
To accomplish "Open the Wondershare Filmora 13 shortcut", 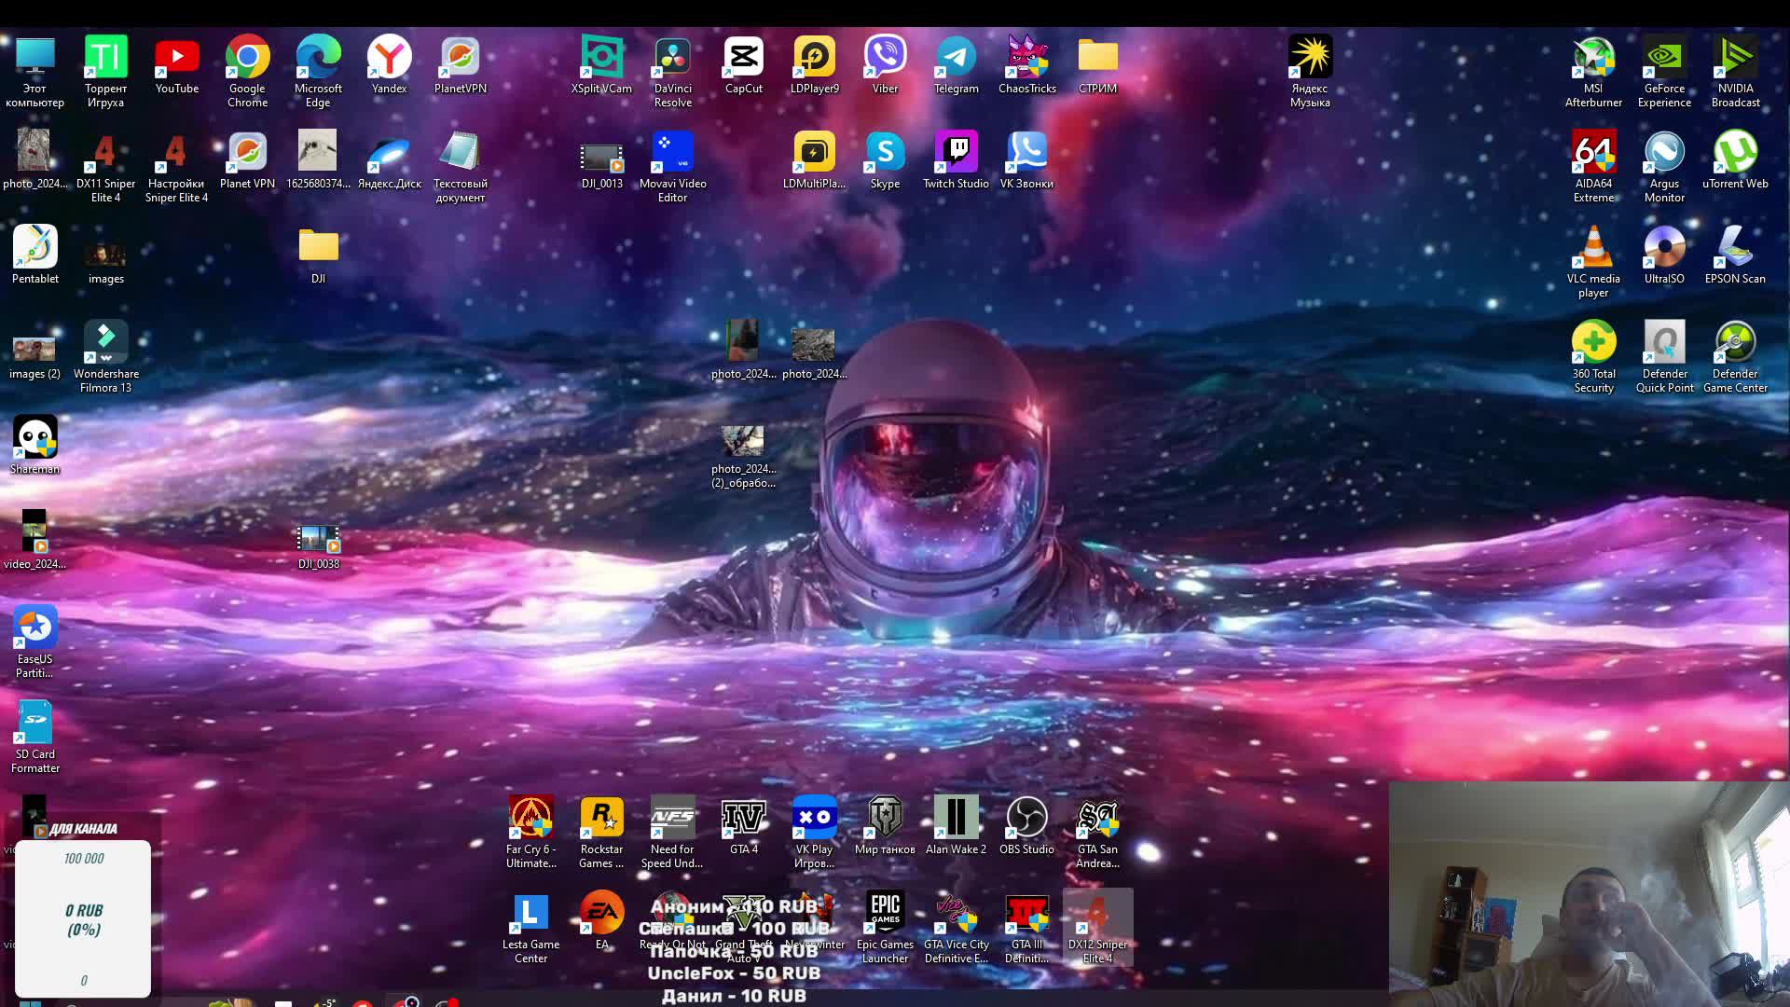I will (x=105, y=343).
